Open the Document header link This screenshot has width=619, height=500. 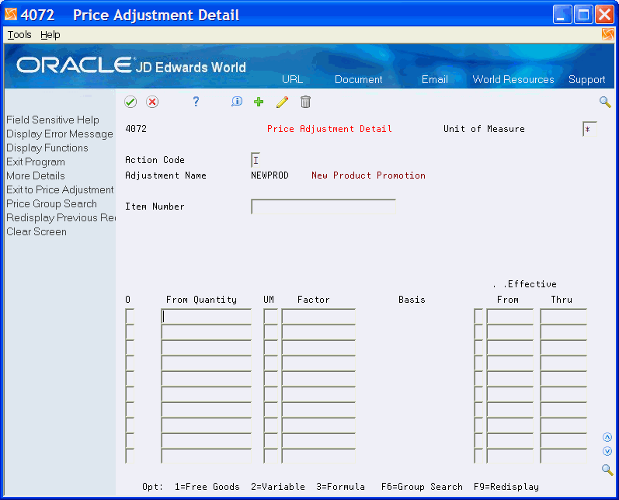click(359, 79)
